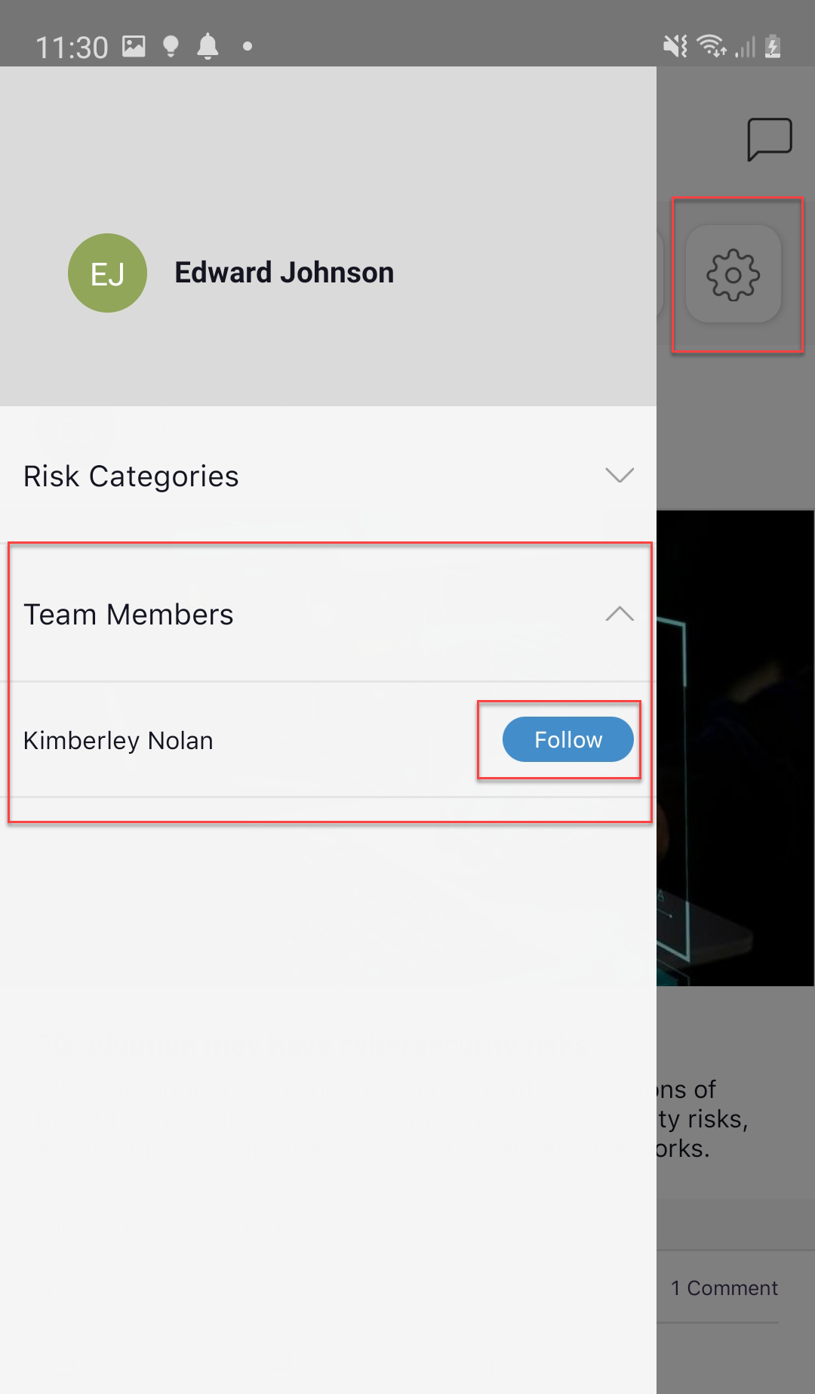Viewport: 815px width, 1394px height.
Task: Select Kimberley Nolan from team members
Action: click(118, 741)
